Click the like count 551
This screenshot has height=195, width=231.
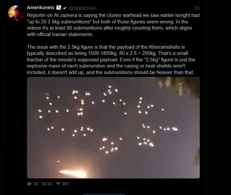click(x=65, y=184)
